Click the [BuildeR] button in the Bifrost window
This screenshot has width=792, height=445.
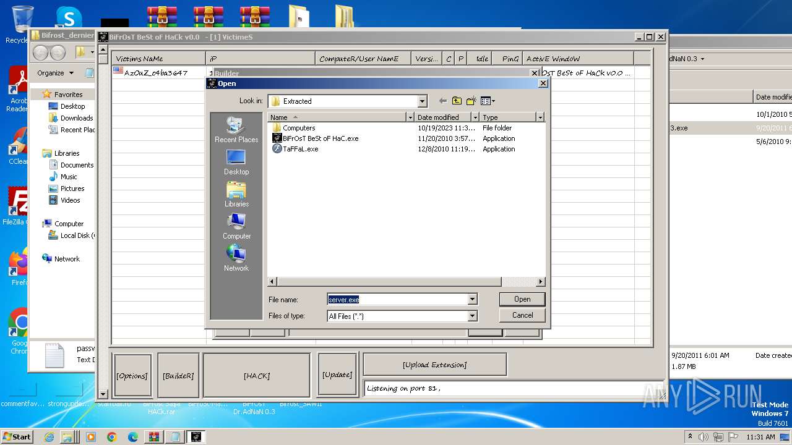tap(178, 376)
